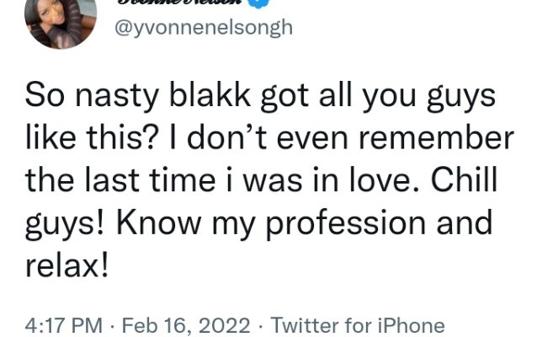
Task: Click the Feb 16, 2022 date
Action: pyautogui.click(x=186, y=325)
